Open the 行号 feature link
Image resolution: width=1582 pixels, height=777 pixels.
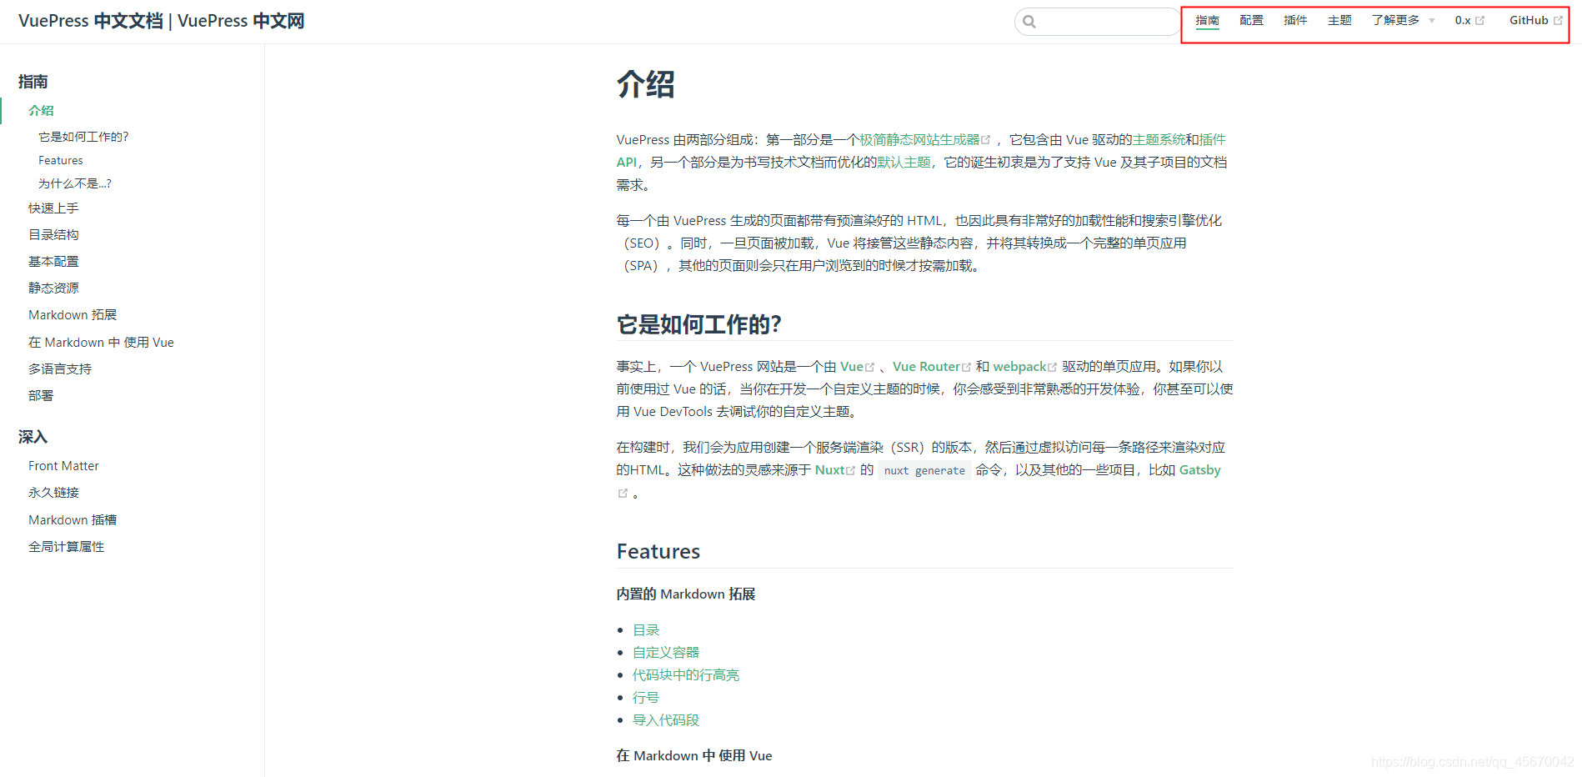coord(646,698)
